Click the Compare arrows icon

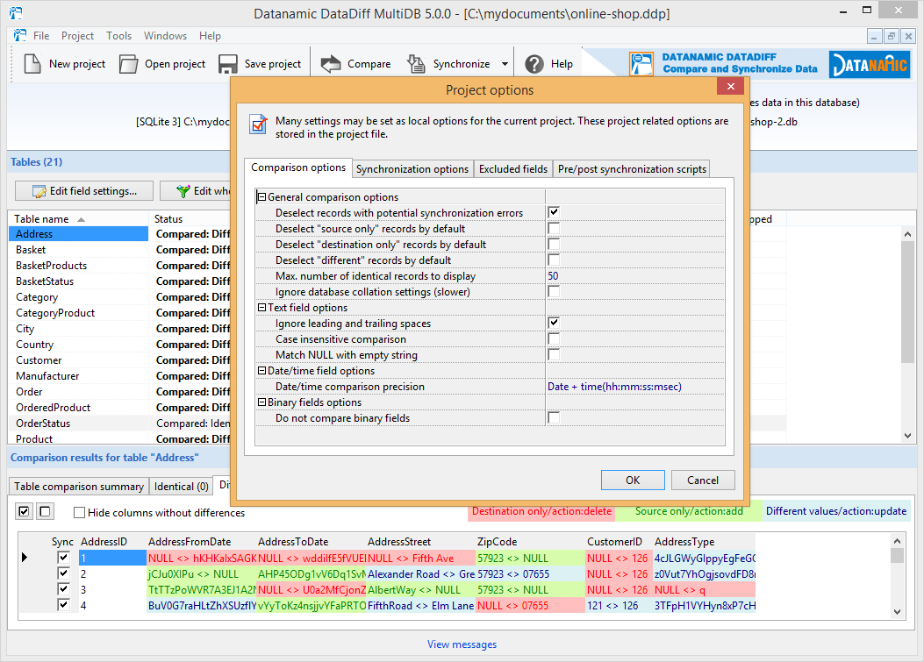point(331,64)
